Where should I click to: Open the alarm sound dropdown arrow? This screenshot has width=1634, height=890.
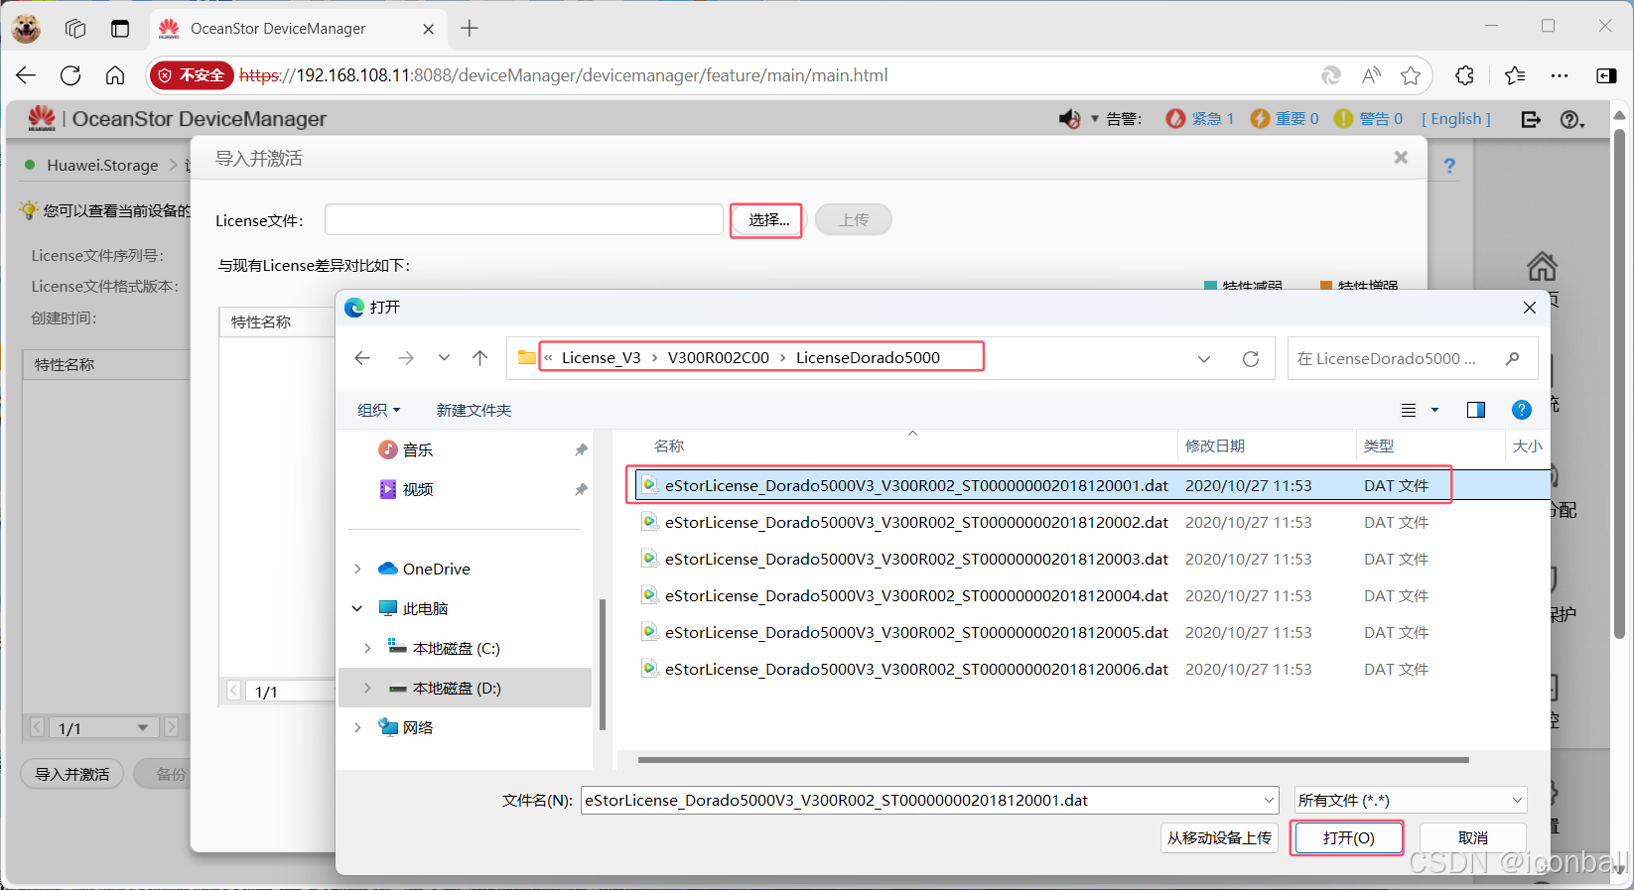click(x=1095, y=119)
